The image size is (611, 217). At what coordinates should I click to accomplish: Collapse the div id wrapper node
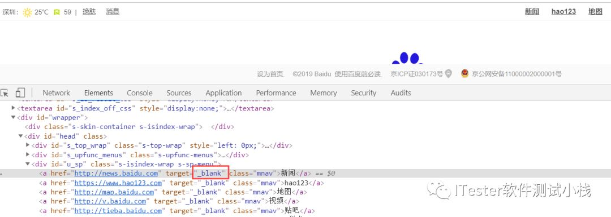14,117
